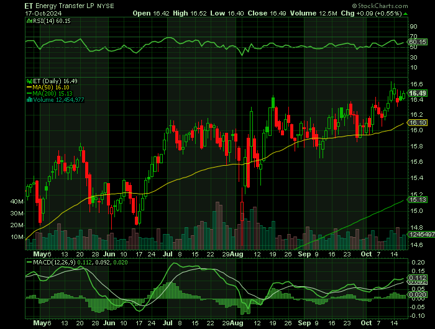Click the MACD(12,26,9) legend label
Viewport: 435px width, 329px height.
(x=54, y=263)
